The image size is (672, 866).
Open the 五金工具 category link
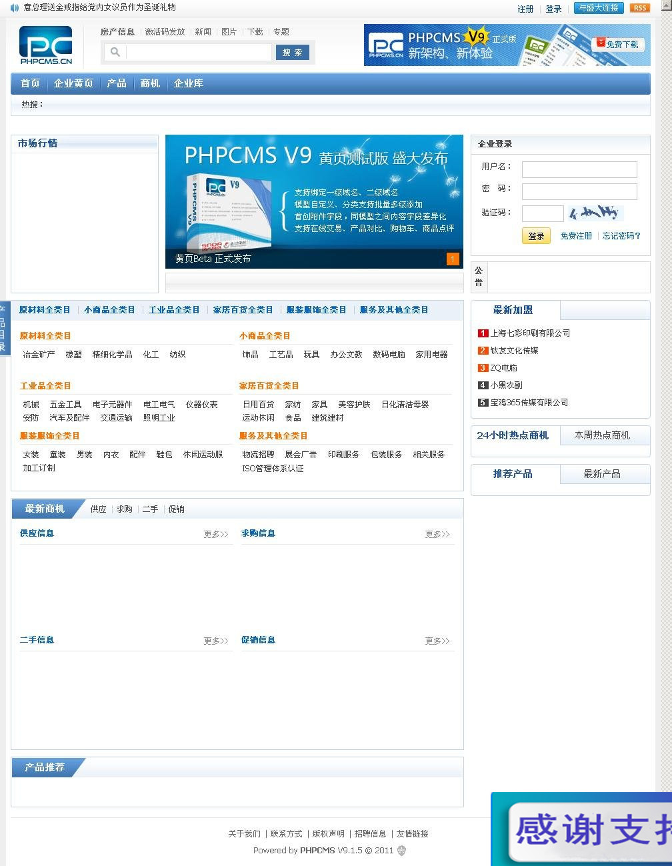[x=66, y=405]
